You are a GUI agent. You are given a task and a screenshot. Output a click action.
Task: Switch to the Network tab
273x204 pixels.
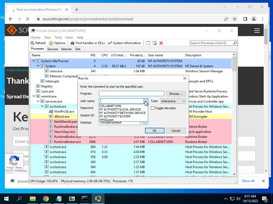(x=66, y=49)
